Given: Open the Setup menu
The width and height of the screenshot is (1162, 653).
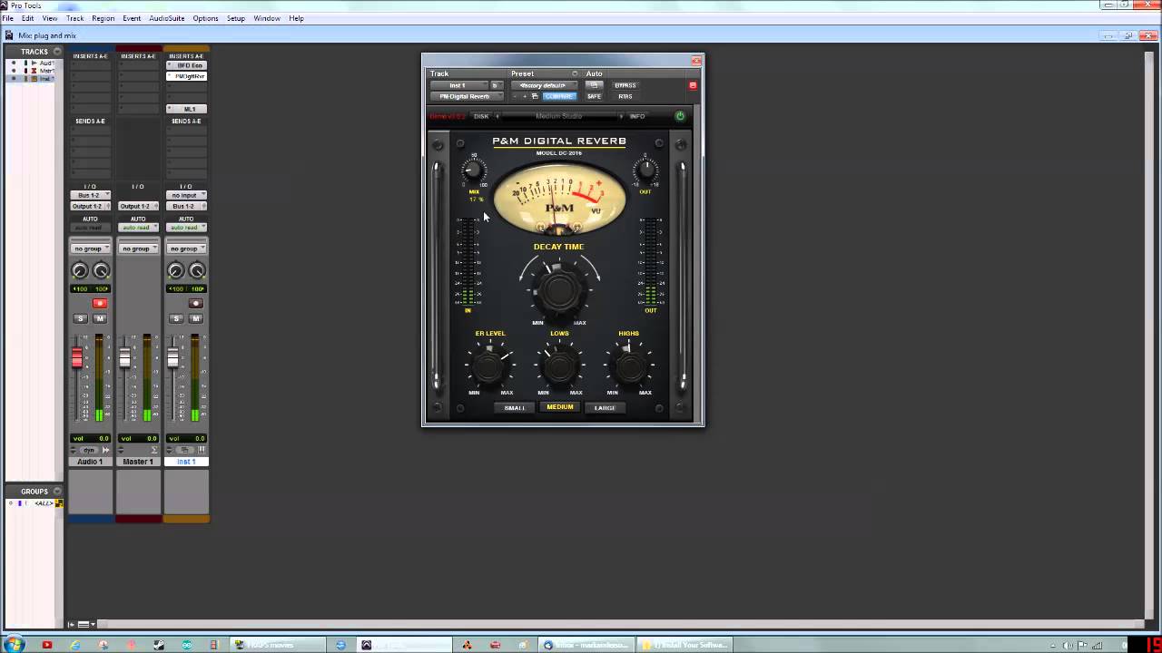Looking at the screenshot, I should (x=236, y=18).
